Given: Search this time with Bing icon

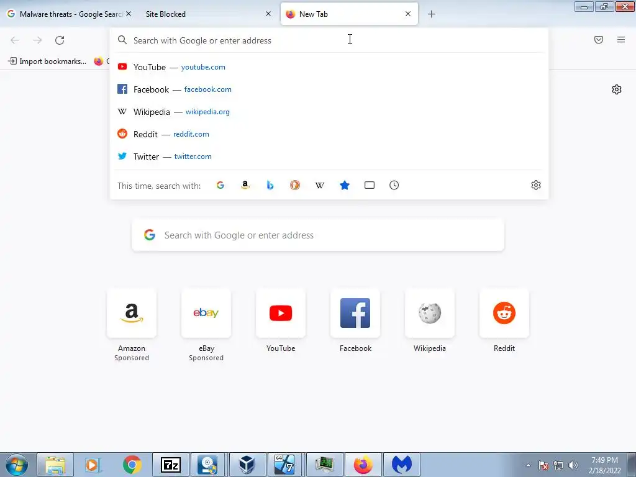Looking at the screenshot, I should pos(270,185).
